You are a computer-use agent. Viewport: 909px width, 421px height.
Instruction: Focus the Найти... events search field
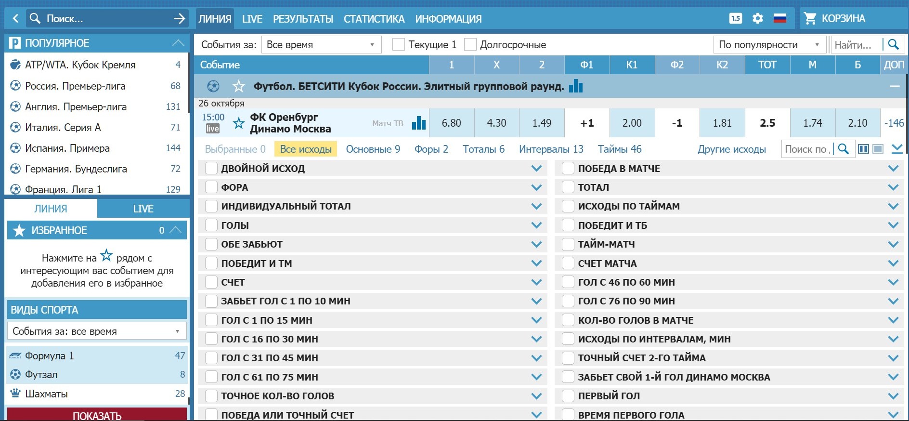[x=857, y=44]
